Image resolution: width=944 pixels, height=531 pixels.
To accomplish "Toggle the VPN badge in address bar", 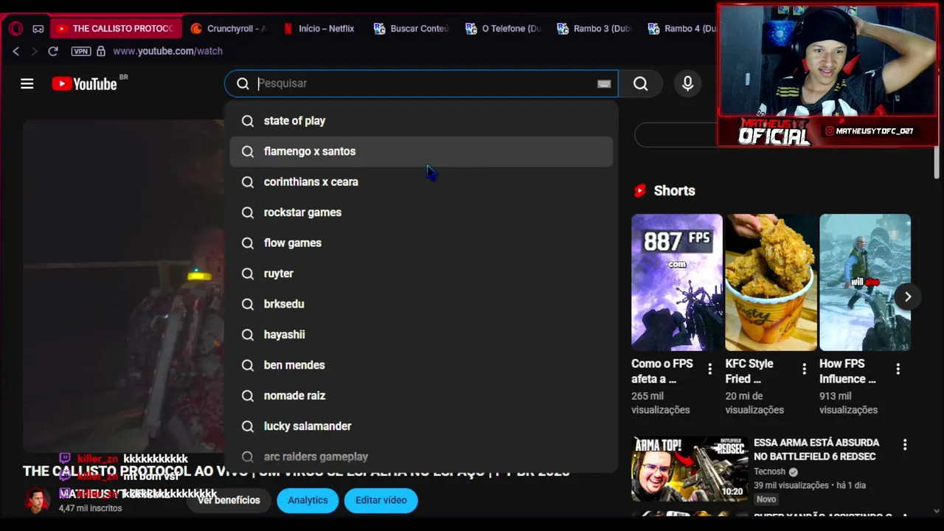I will point(80,51).
